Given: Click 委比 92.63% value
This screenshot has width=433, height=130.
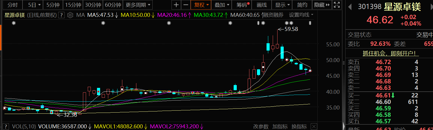Looking at the screenshot, I should click(x=380, y=44).
